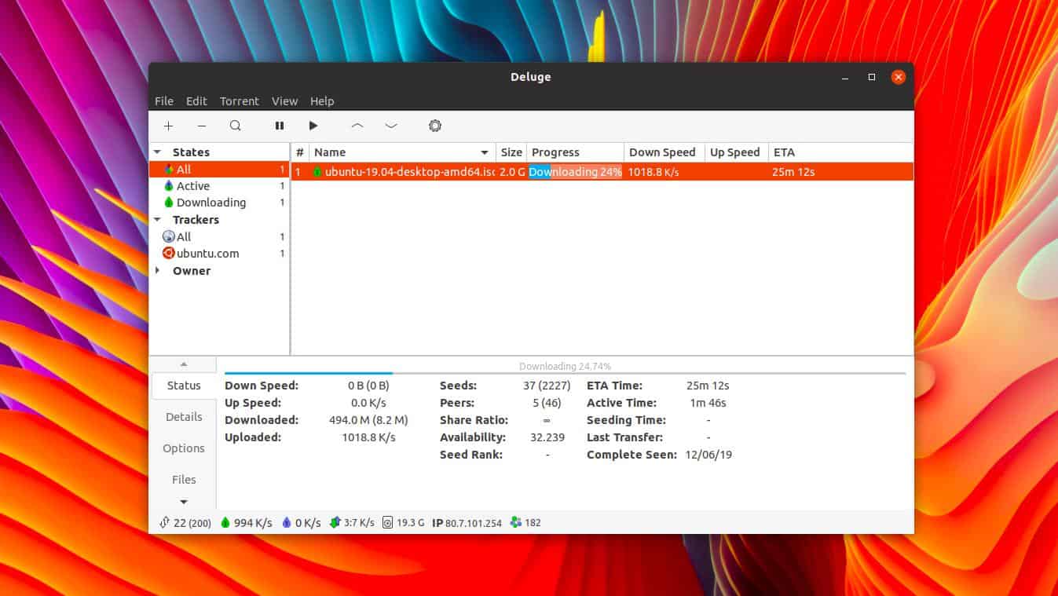The width and height of the screenshot is (1058, 596).
Task: Click free disk space icon showing 19.3 G
Action: click(x=387, y=523)
